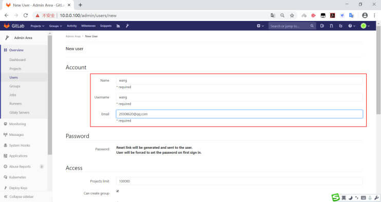Screen dimensions: 381x202
Task: Click the search magnifier in GitLab search
Action: (312, 26)
